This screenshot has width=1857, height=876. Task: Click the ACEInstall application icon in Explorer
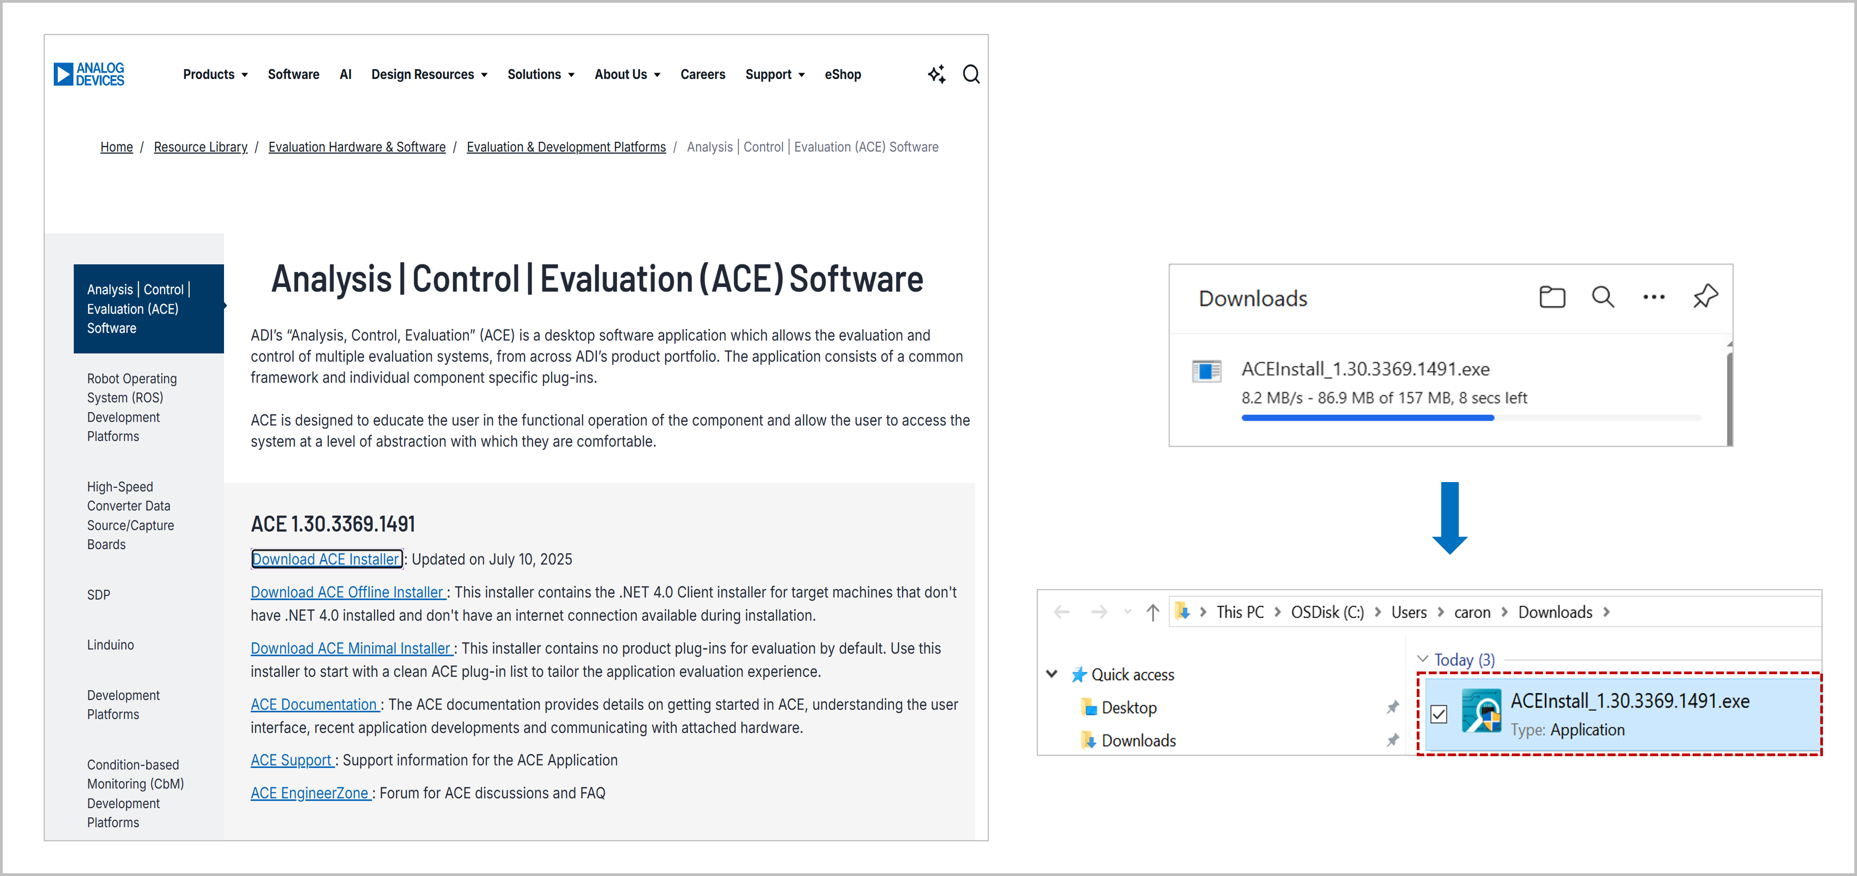pyautogui.click(x=1481, y=710)
